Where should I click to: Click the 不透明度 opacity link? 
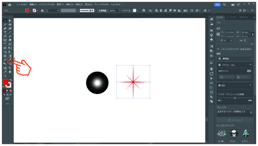coord(103,11)
